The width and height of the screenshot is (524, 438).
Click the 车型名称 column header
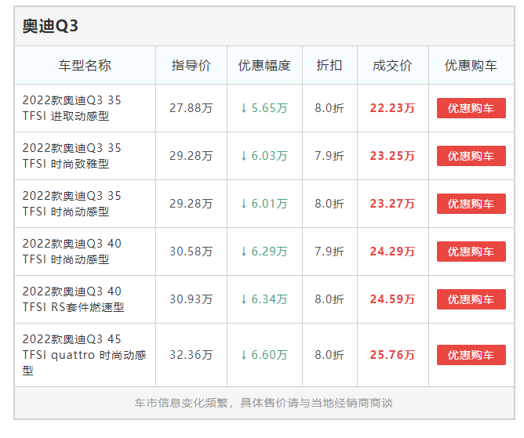pos(85,66)
